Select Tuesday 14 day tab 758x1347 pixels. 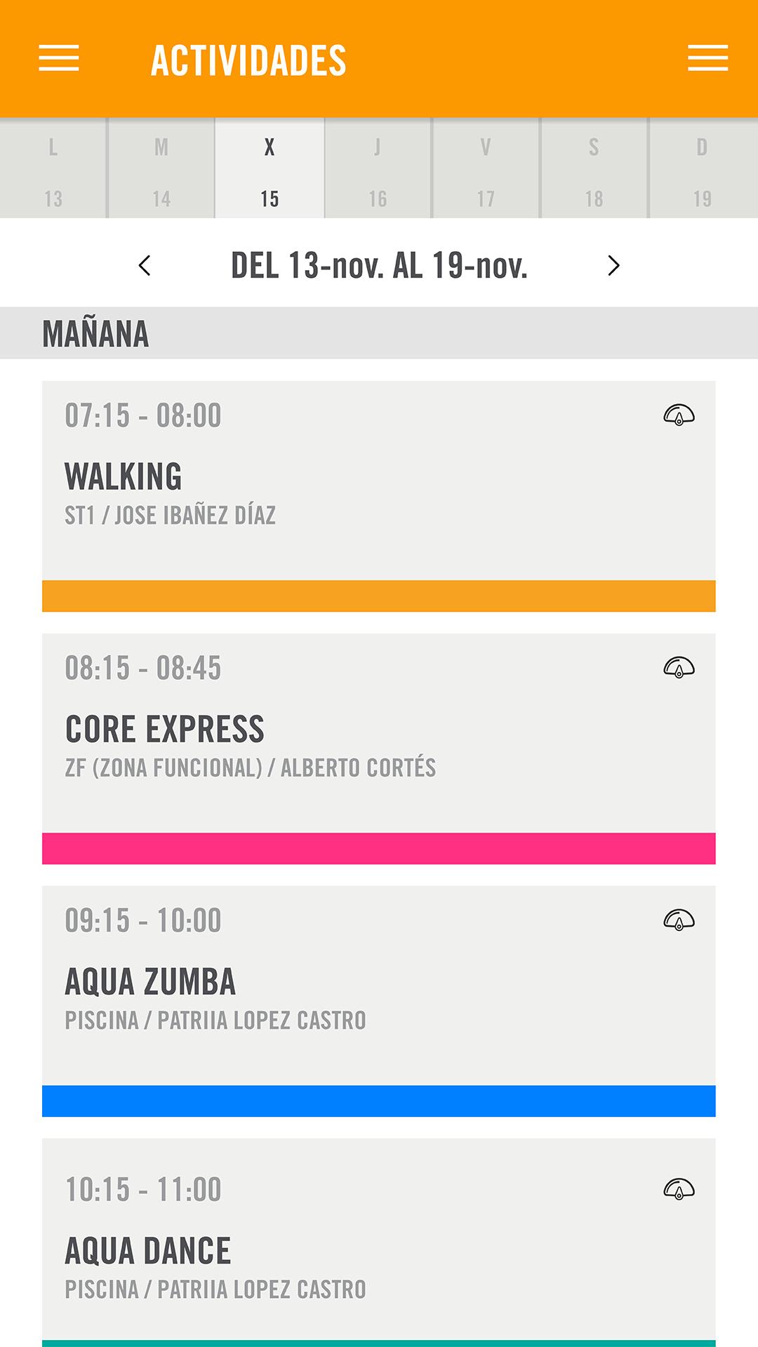click(x=161, y=168)
